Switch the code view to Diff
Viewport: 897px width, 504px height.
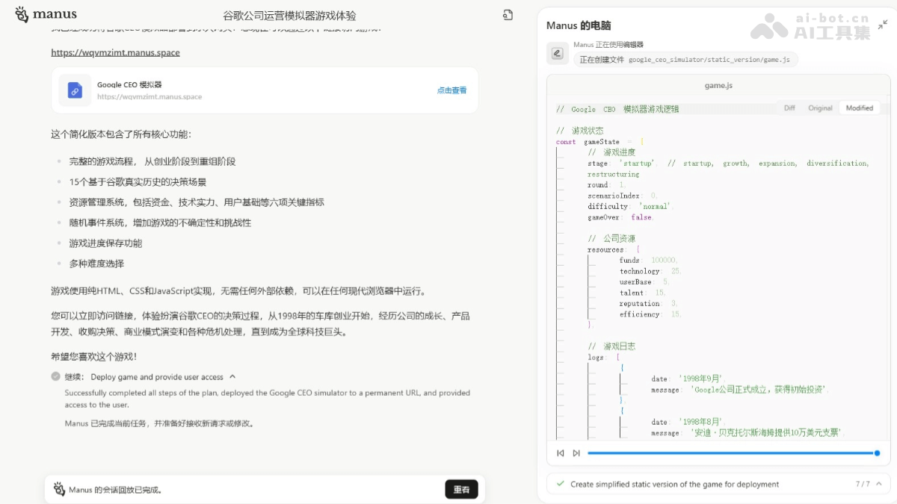(x=789, y=108)
